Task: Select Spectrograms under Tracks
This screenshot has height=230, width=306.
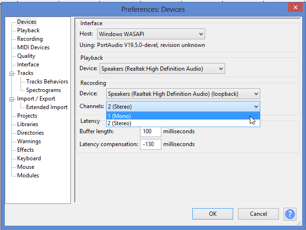Action: [43, 90]
